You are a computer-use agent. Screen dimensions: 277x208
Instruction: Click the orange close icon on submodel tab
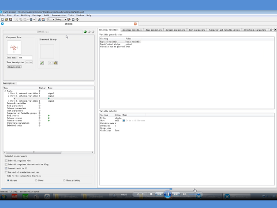click(135, 24)
